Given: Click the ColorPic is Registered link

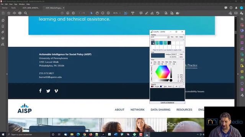Looking at the screenshot, I should 167,103.
